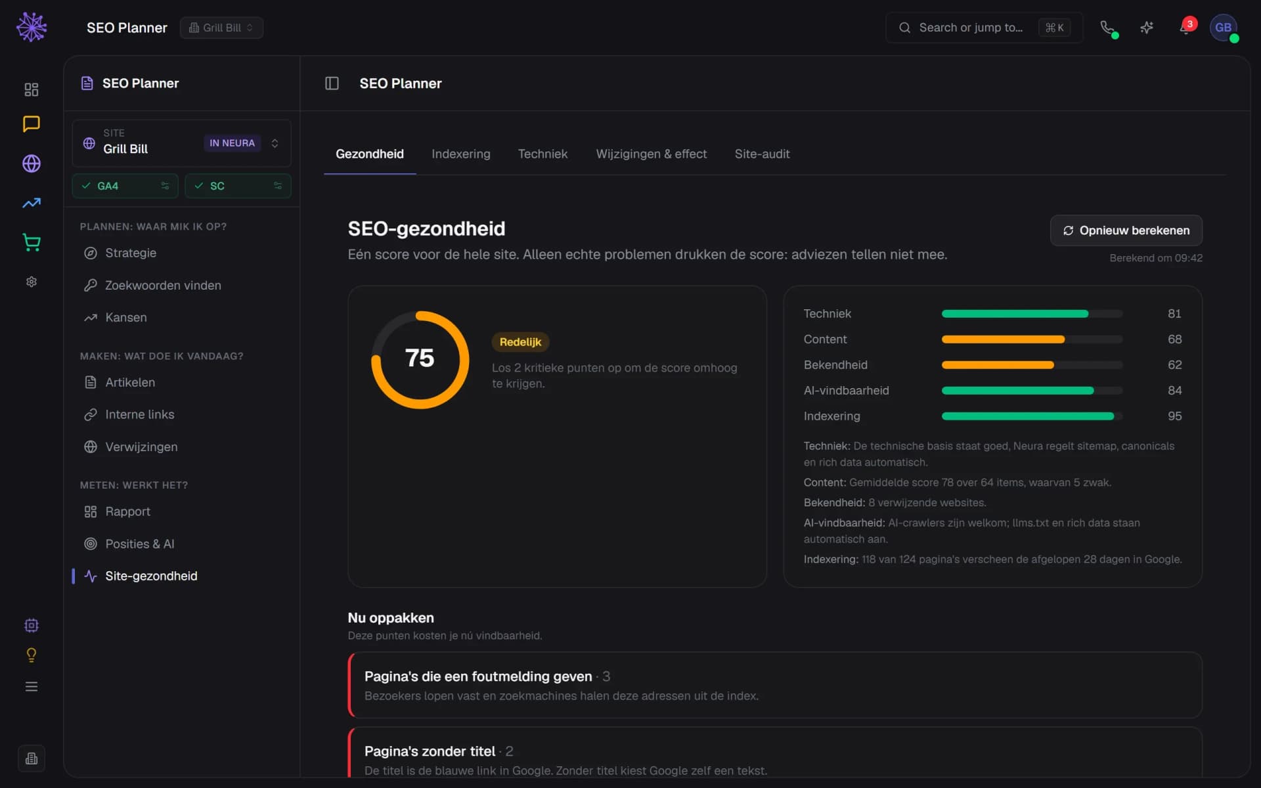This screenshot has height=788, width=1261.
Task: Click the phone icon in top bar
Action: click(1107, 28)
